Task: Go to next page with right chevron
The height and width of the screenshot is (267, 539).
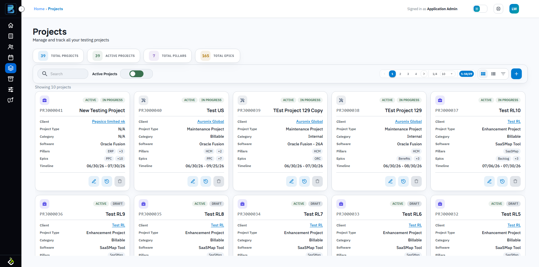Action: pyautogui.click(x=424, y=74)
